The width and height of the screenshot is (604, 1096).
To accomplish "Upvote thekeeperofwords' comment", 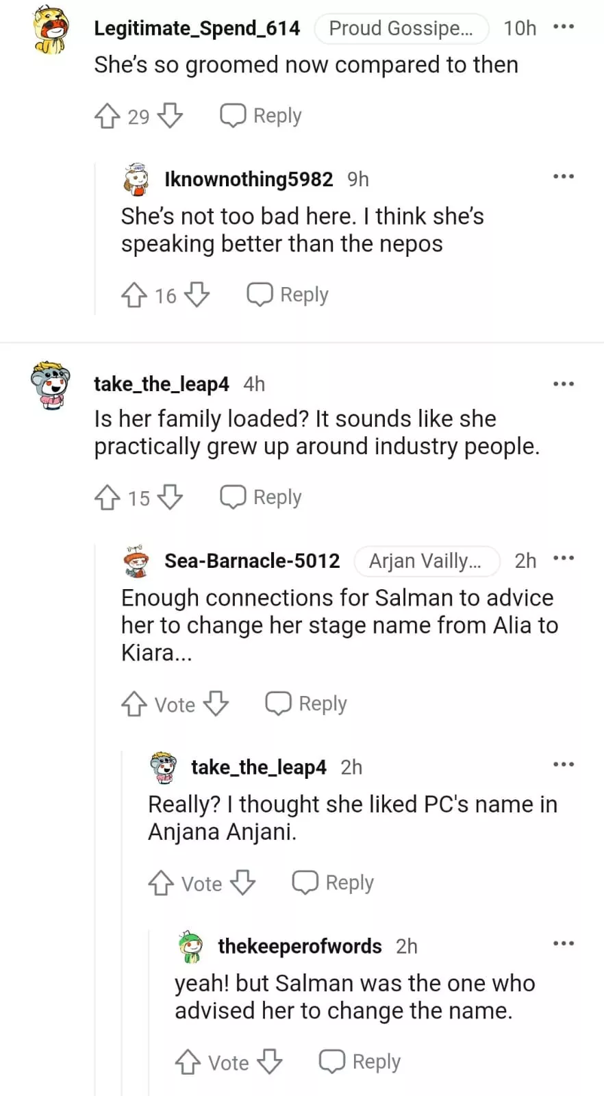I will point(187,1062).
